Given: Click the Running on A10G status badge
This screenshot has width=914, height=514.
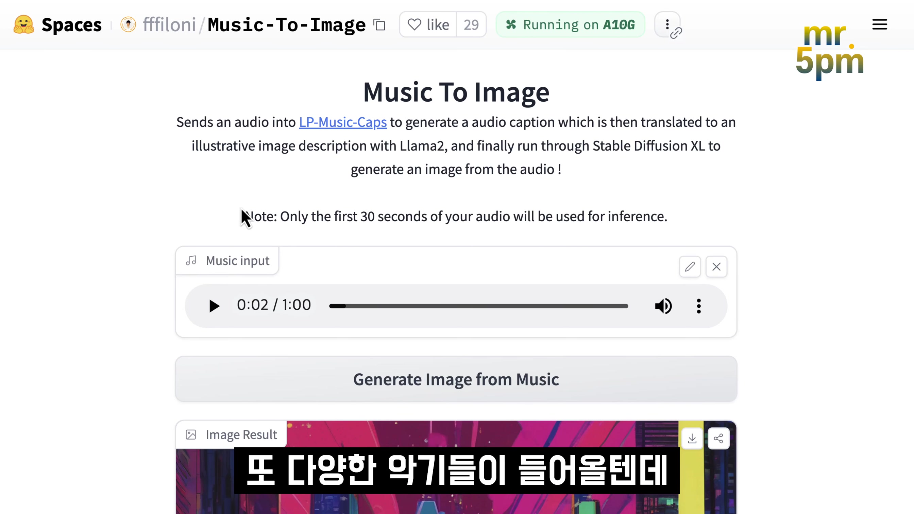Looking at the screenshot, I should (x=570, y=24).
